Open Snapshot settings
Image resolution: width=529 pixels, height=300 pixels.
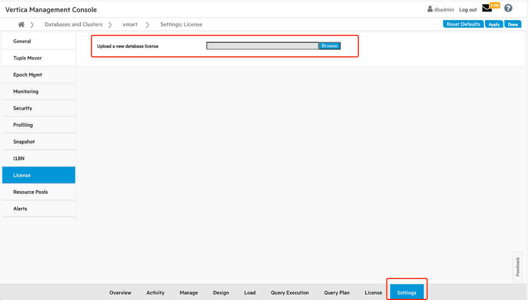tap(39, 141)
